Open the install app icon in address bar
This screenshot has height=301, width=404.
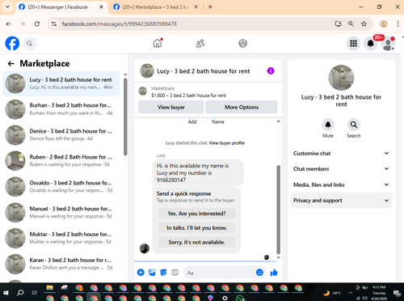339,23
